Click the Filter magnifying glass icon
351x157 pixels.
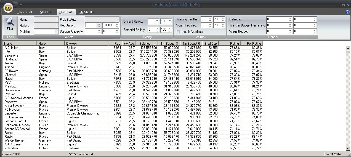point(10,22)
